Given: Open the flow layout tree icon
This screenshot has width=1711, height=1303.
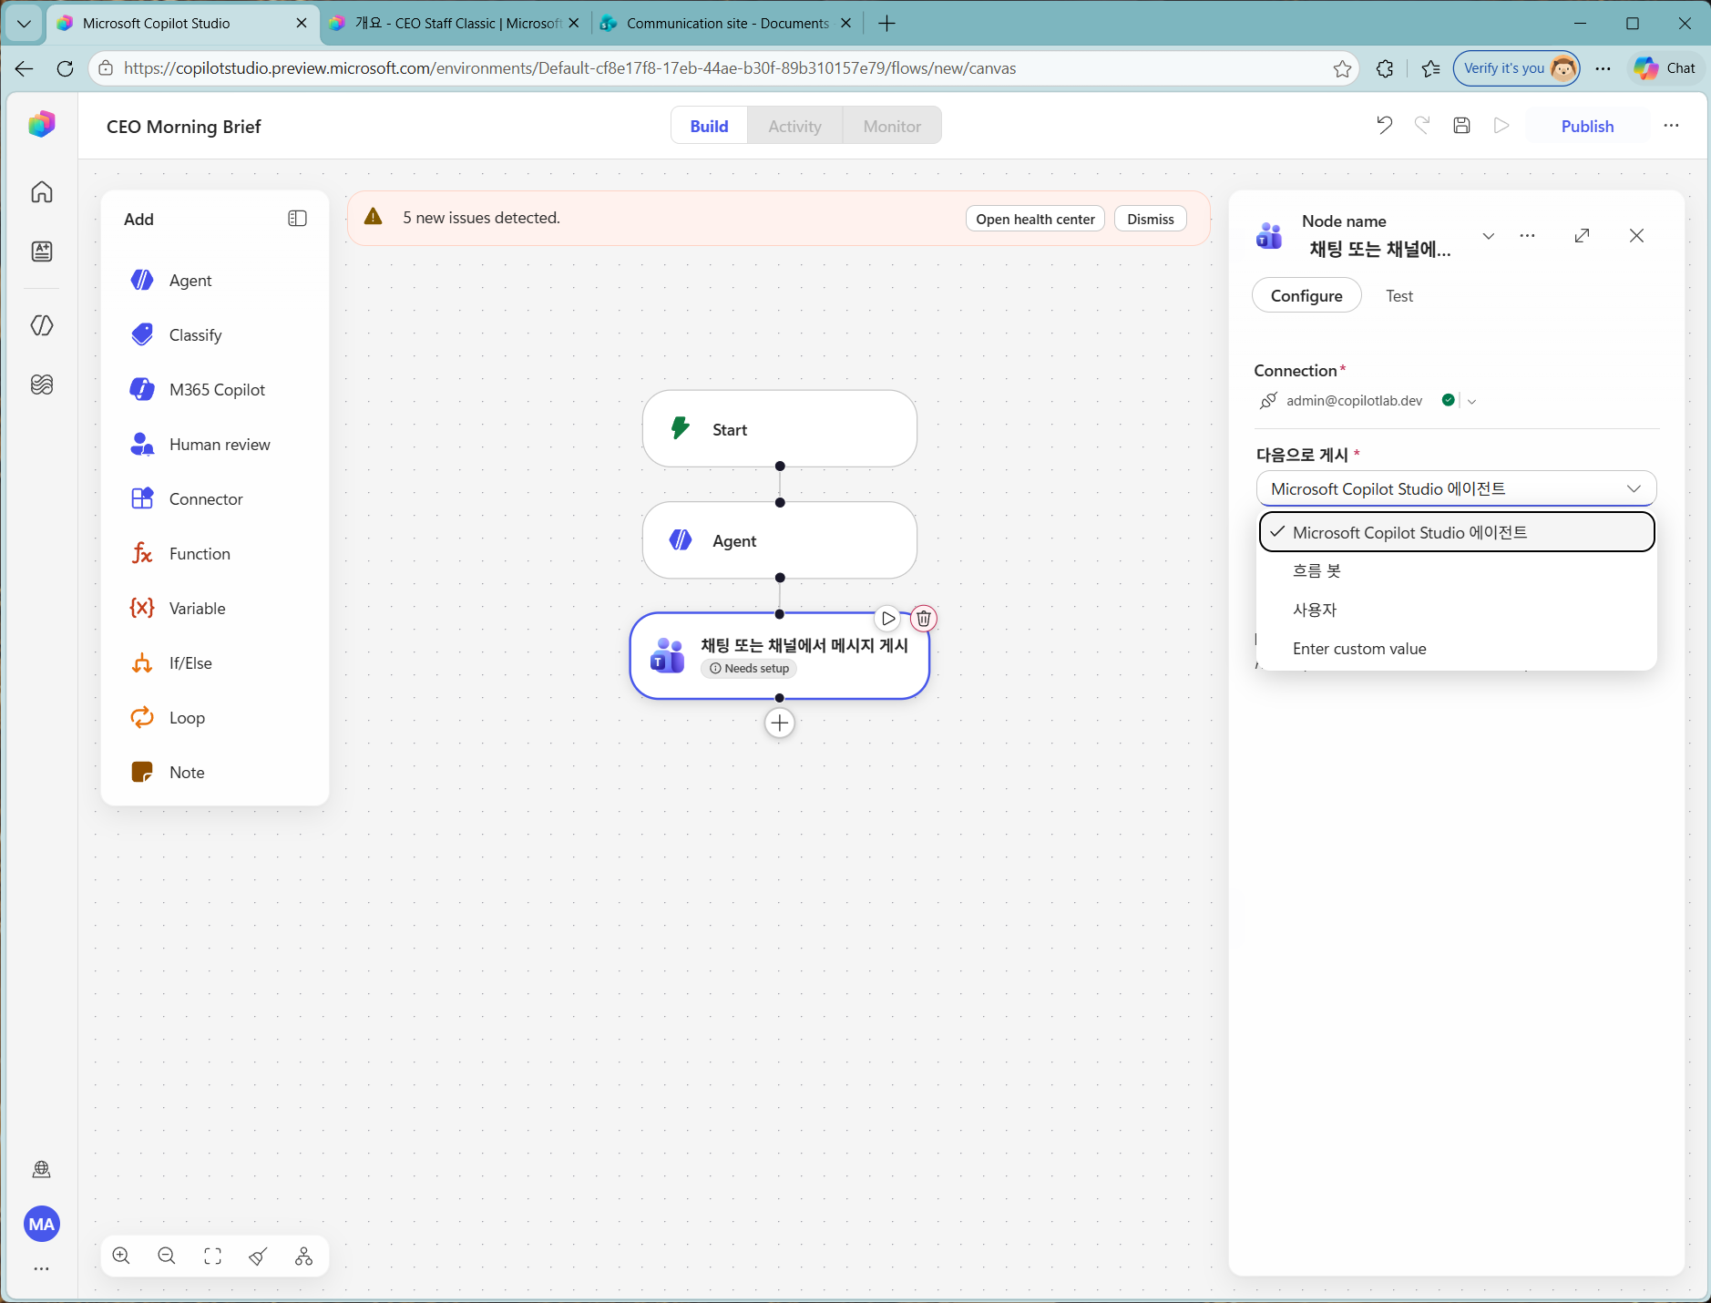Looking at the screenshot, I should tap(304, 1257).
